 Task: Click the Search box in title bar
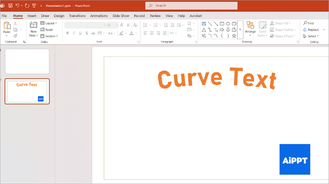191,6
